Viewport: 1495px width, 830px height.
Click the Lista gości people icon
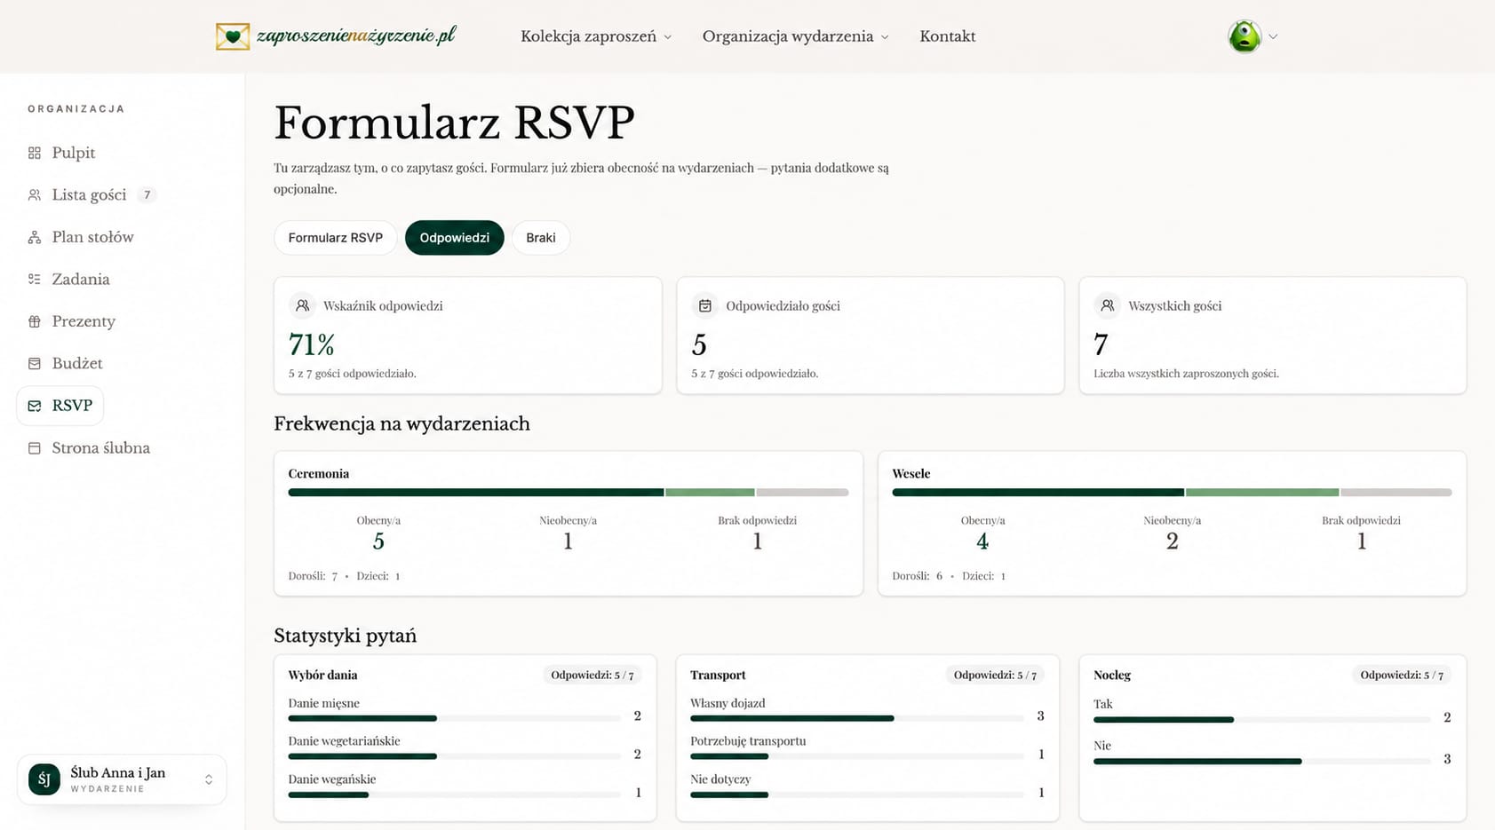(35, 194)
